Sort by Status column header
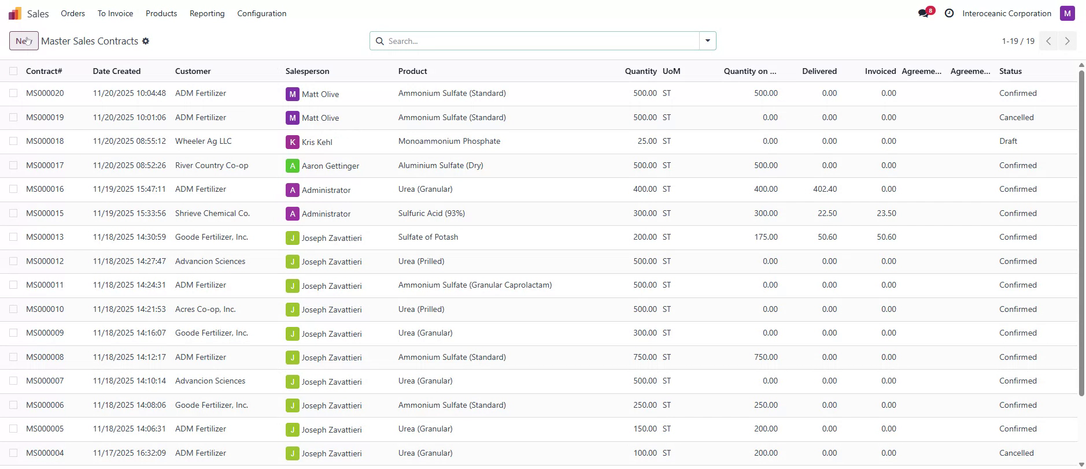This screenshot has height=469, width=1086. [1010, 71]
